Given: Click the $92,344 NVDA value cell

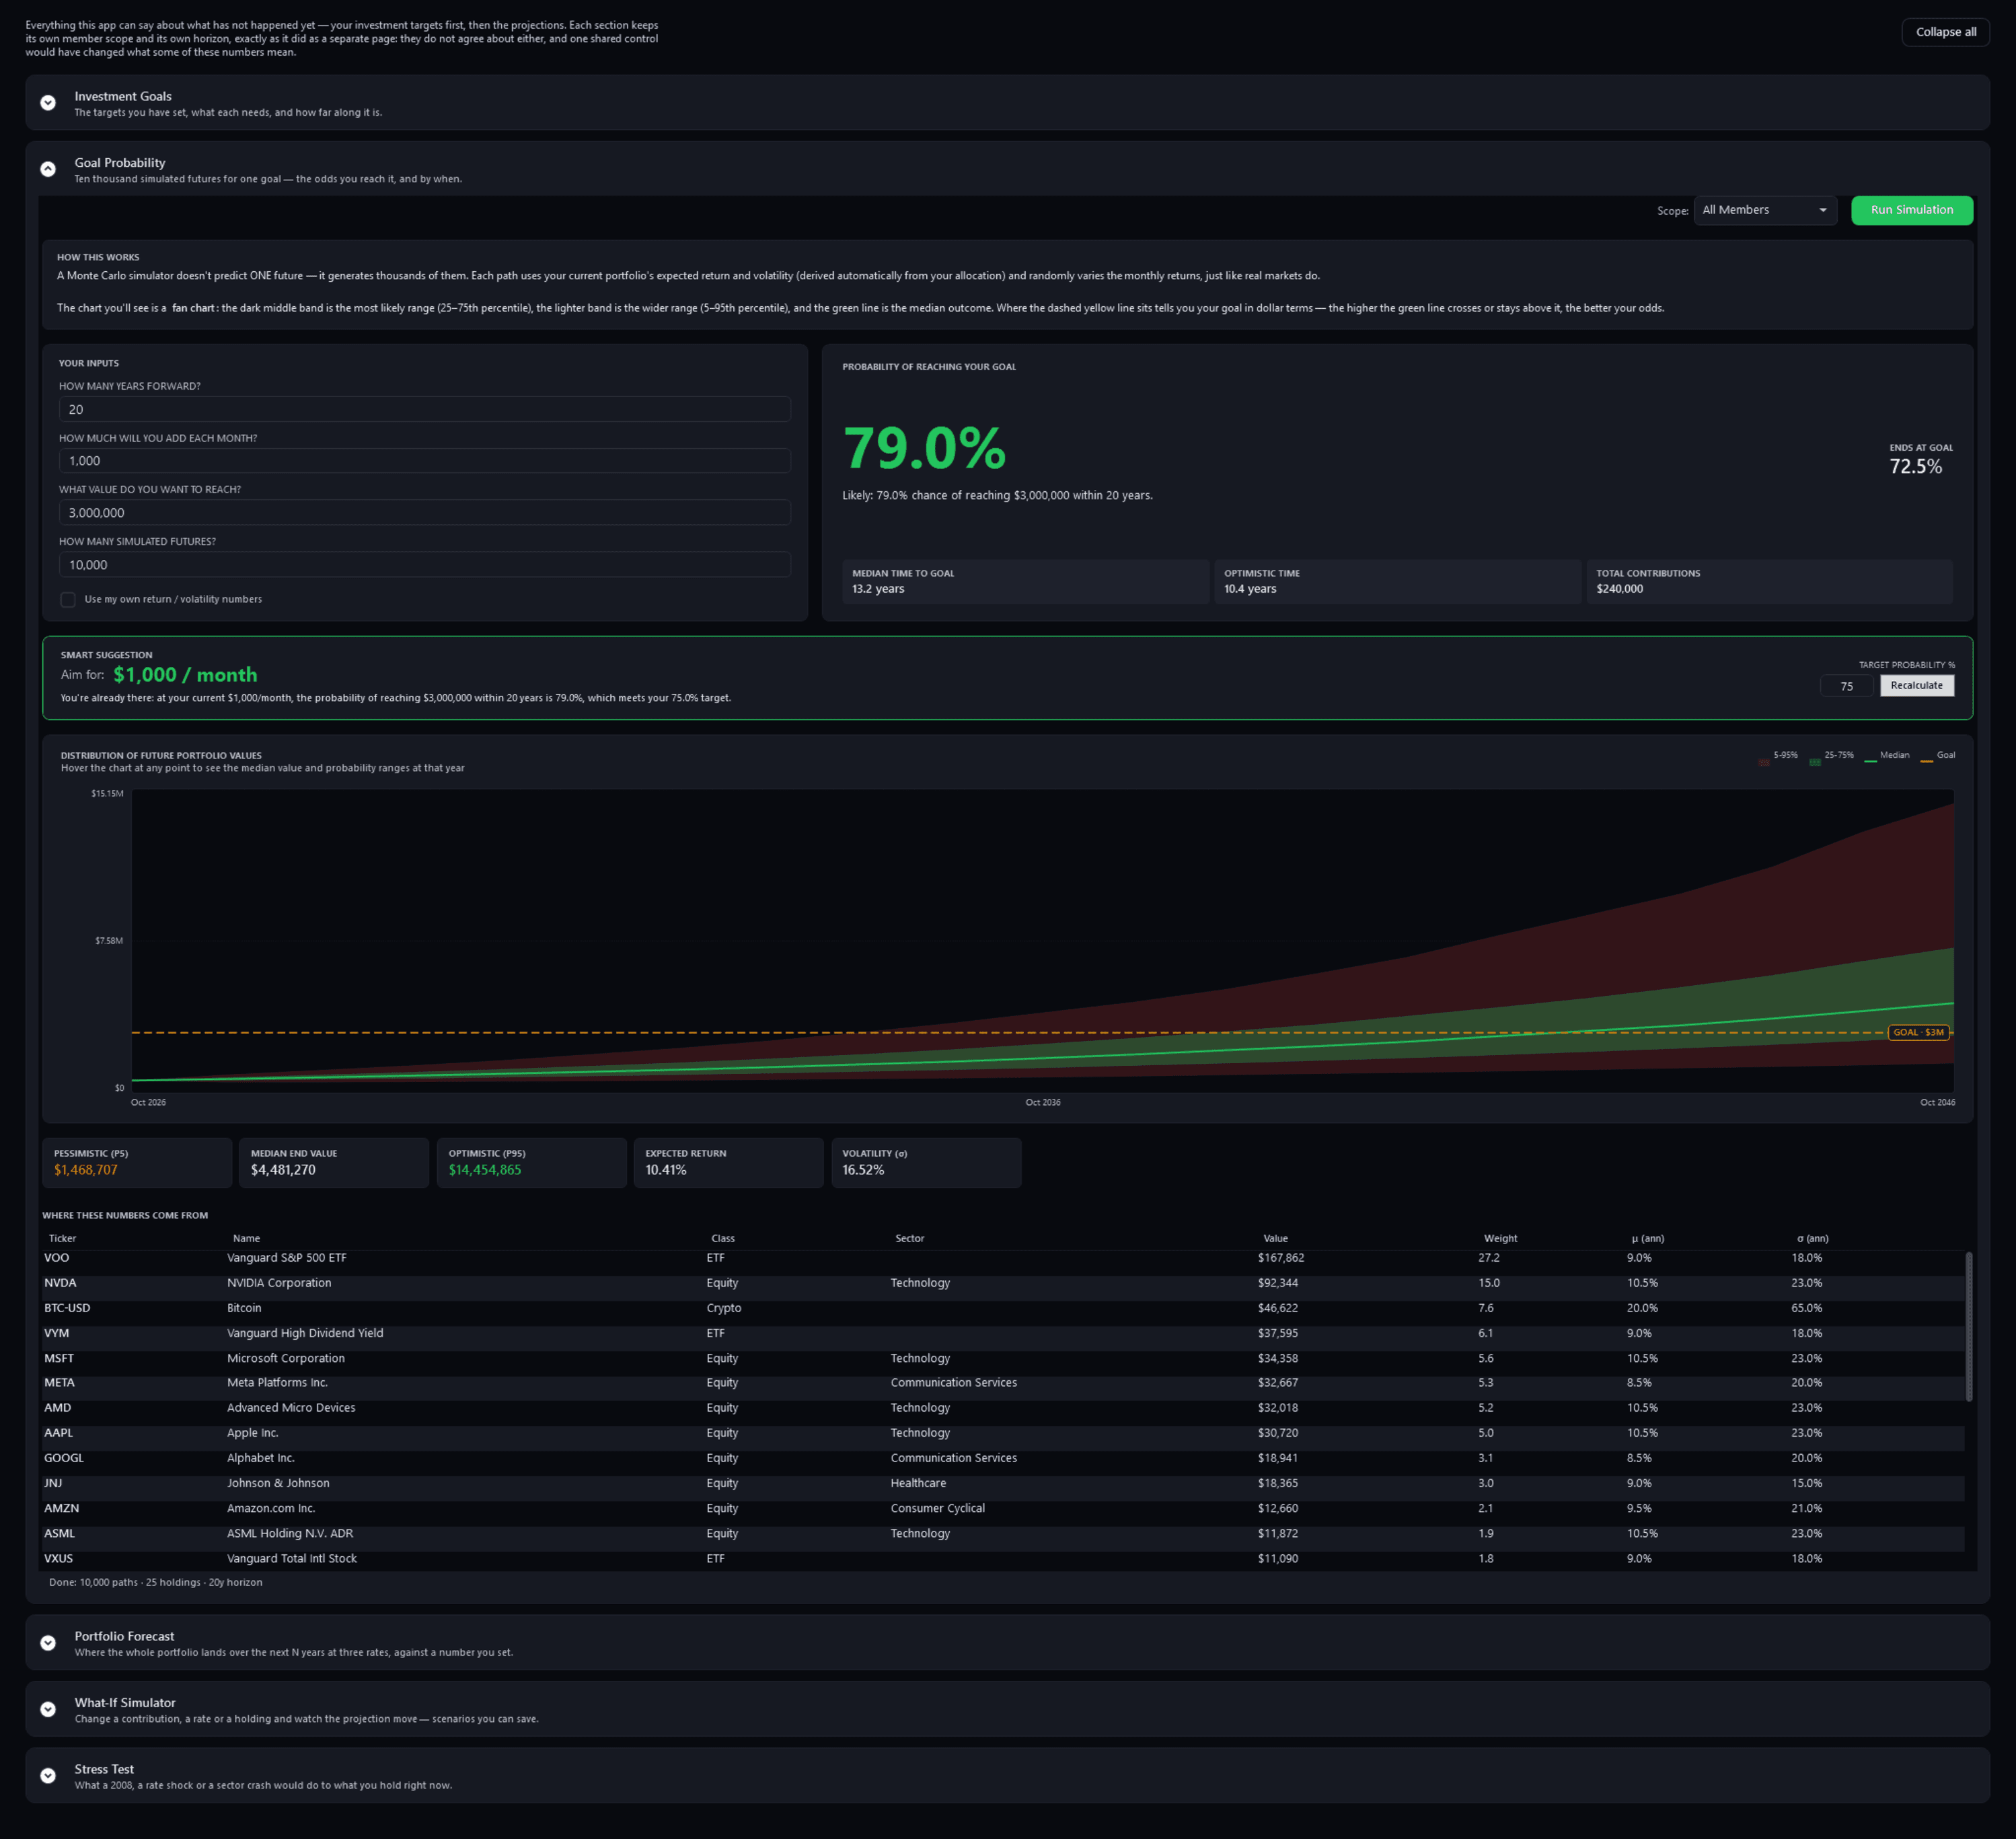Looking at the screenshot, I should click(x=1278, y=1284).
